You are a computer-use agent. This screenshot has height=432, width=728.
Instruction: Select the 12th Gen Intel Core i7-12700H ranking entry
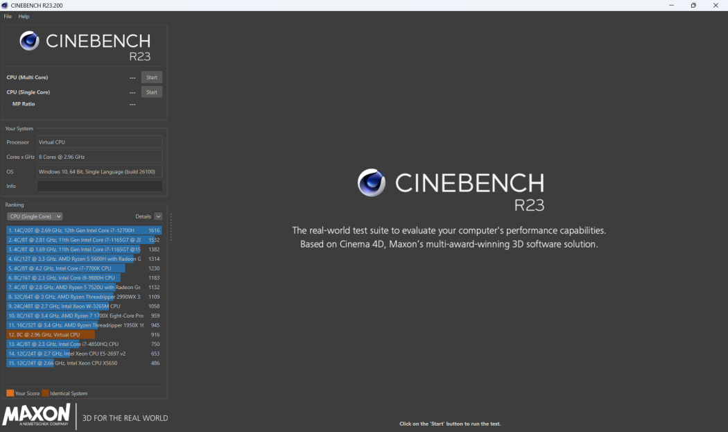point(76,230)
